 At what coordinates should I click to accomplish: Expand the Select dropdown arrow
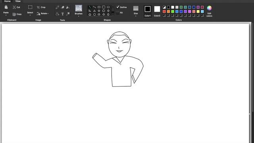[30, 15]
